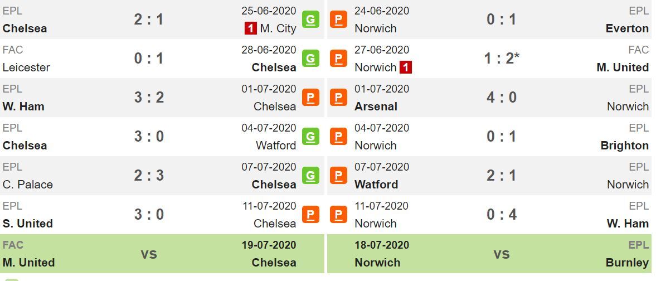
Task: Click orange P badge for Arsenal vs Norwich
Action: click(338, 97)
